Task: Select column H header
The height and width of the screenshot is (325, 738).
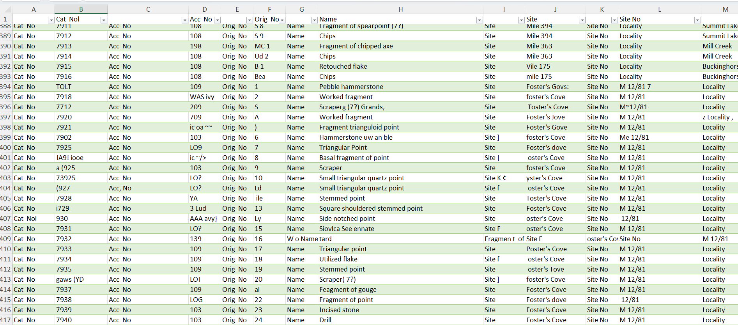Action: click(400, 9)
